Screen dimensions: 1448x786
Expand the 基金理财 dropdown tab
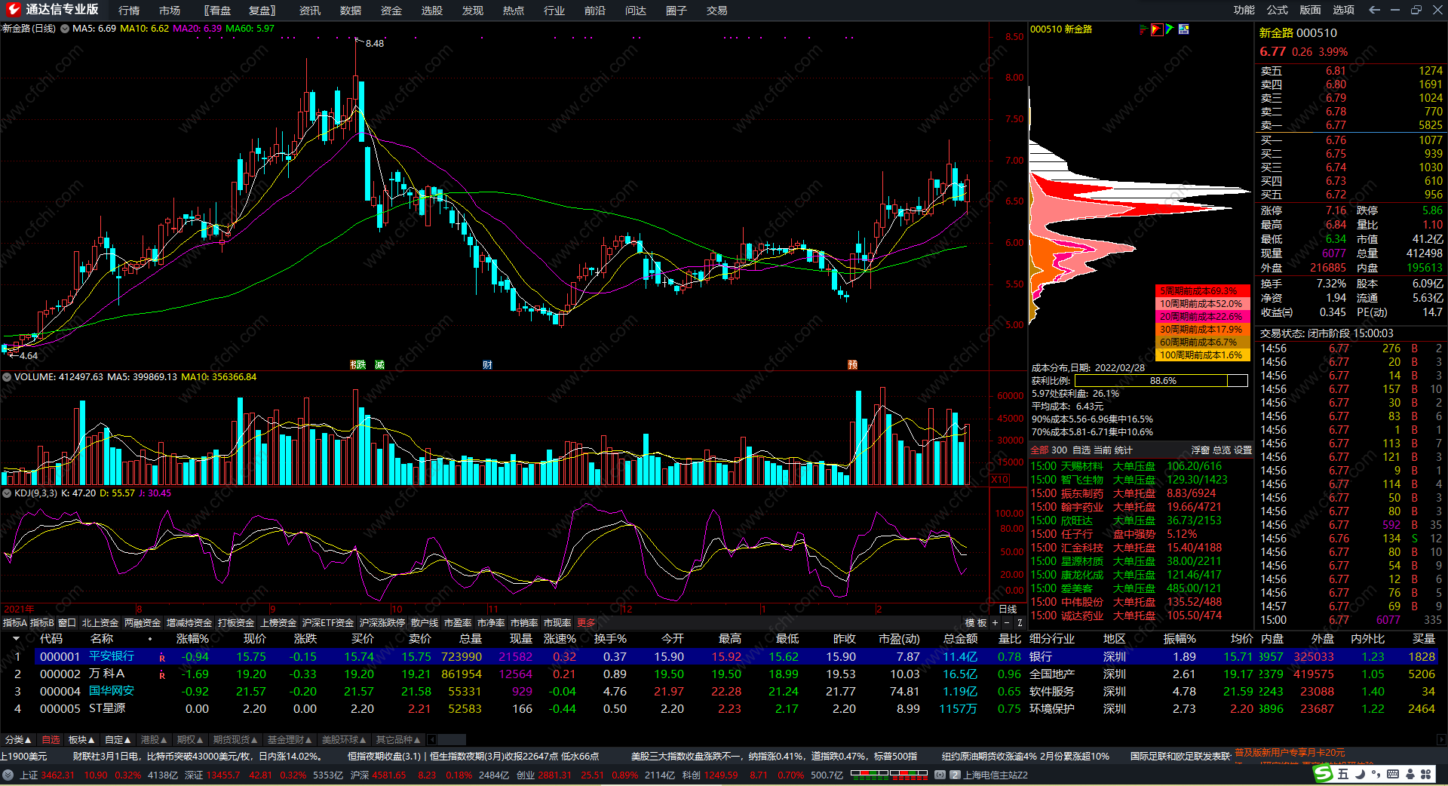[x=290, y=740]
